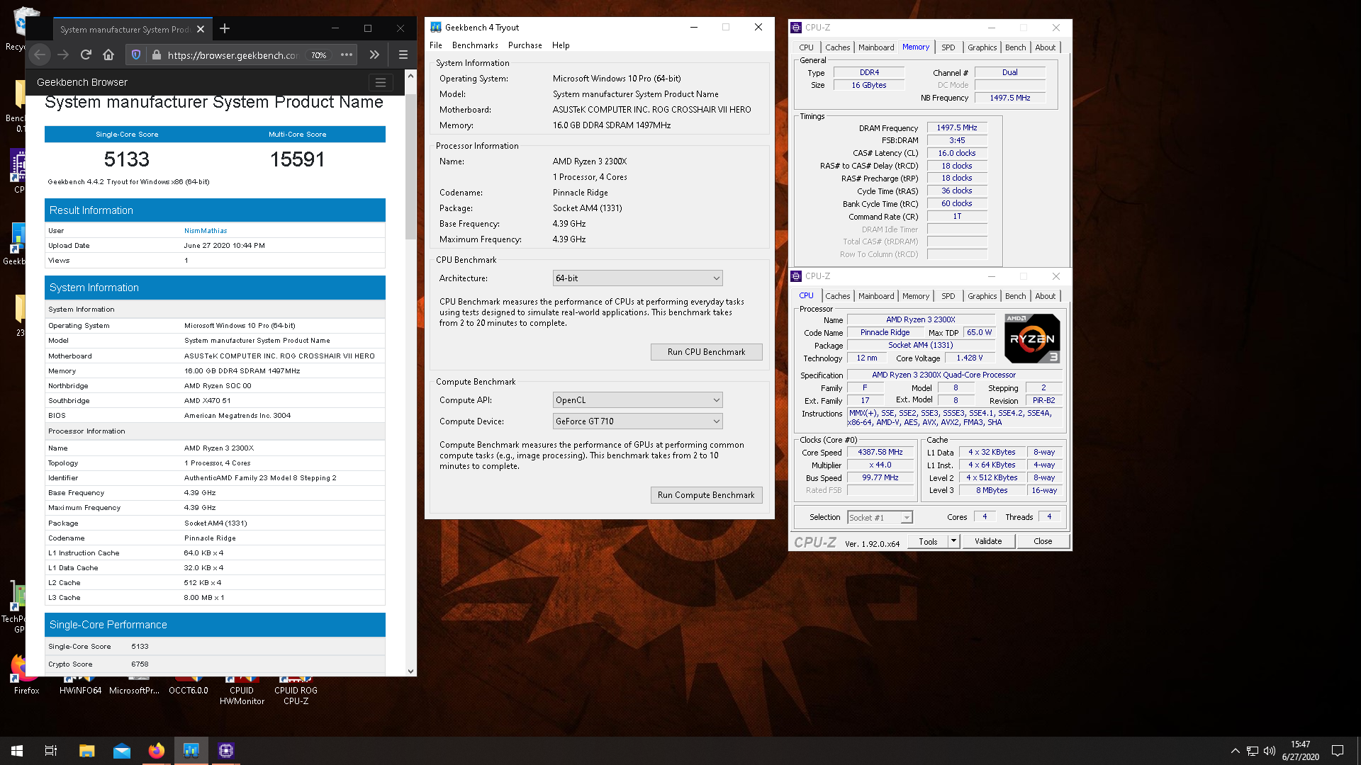Click the 70% page zoom indicator
The height and width of the screenshot is (765, 1361).
click(319, 55)
